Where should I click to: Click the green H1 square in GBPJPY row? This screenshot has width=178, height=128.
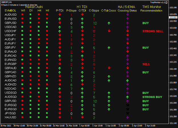click(47, 47)
